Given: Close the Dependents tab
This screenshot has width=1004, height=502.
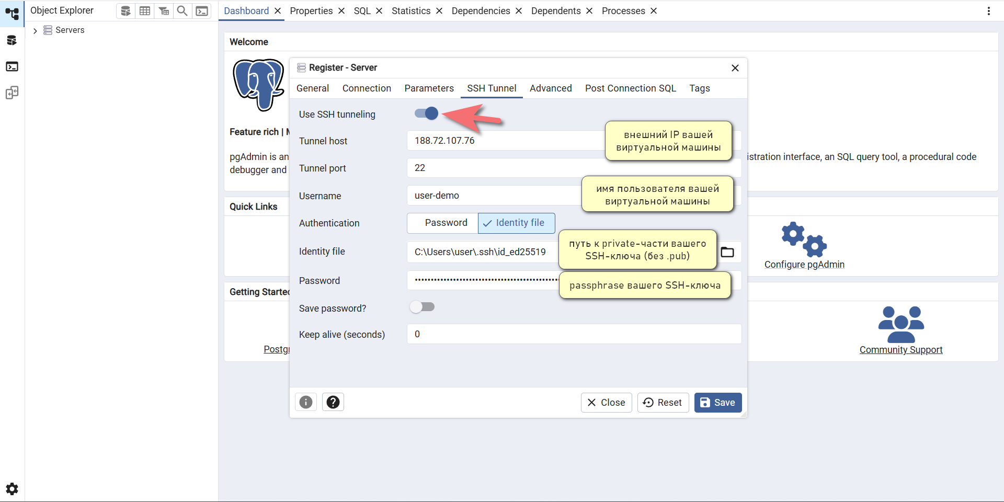Looking at the screenshot, I should [x=589, y=11].
